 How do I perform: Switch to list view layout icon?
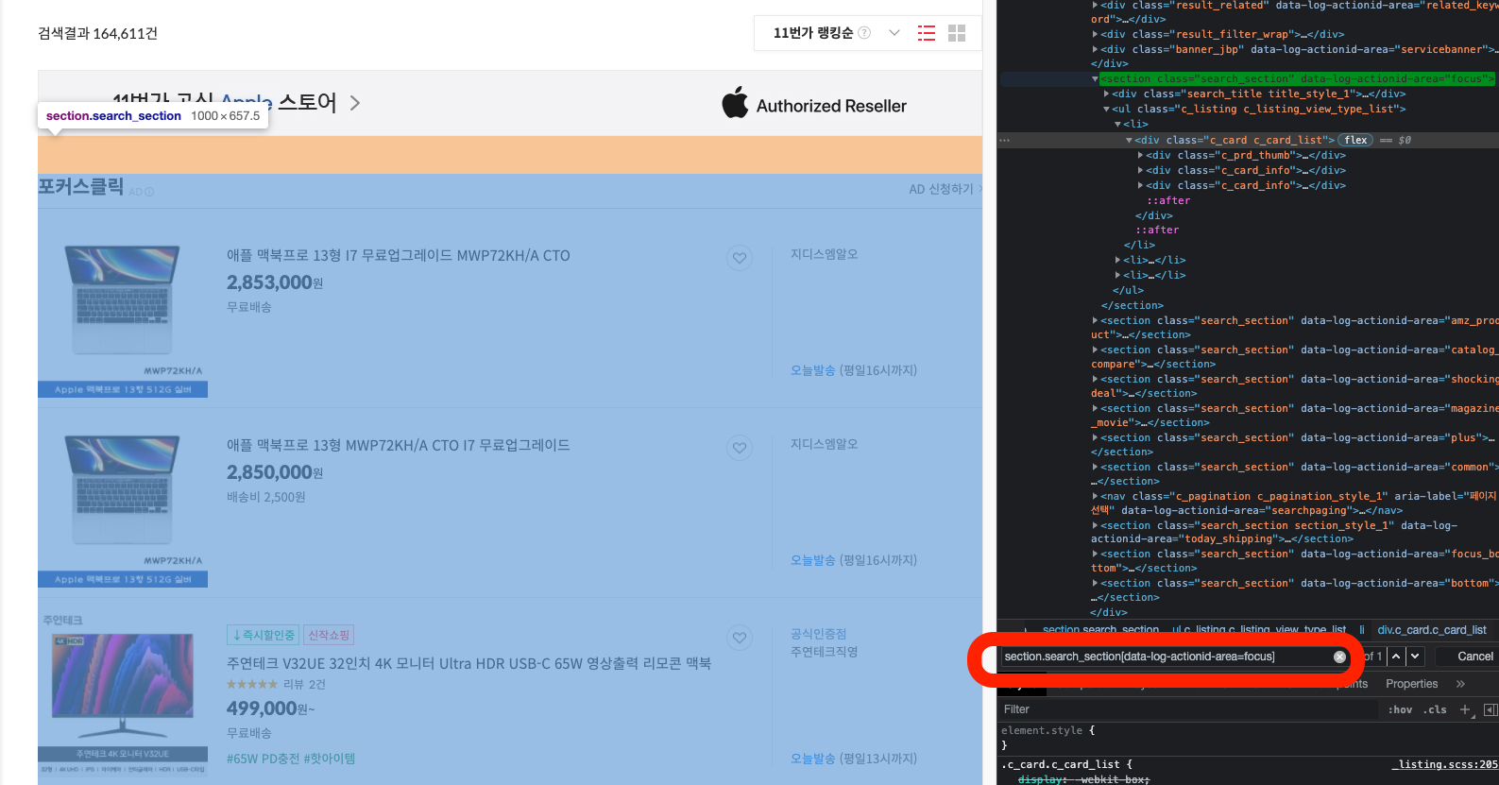click(x=927, y=33)
